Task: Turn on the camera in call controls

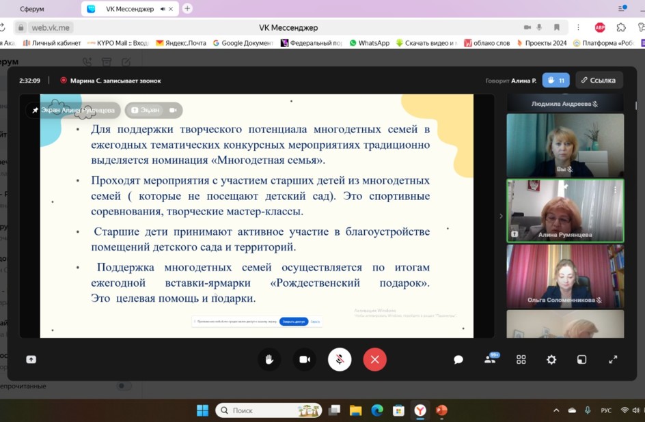Action: tap(305, 360)
